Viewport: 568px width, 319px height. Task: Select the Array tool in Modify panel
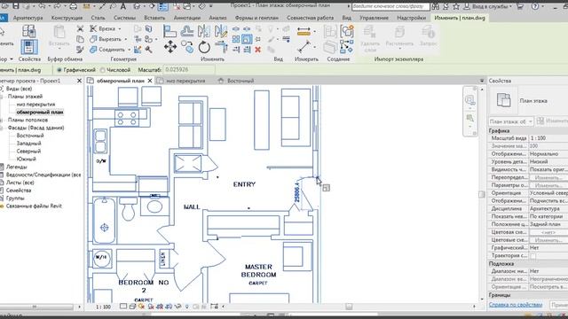[x=236, y=39]
